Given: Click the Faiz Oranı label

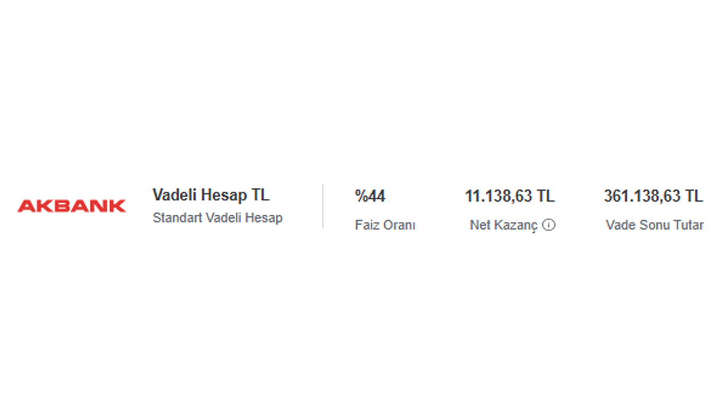Looking at the screenshot, I should [x=385, y=226].
